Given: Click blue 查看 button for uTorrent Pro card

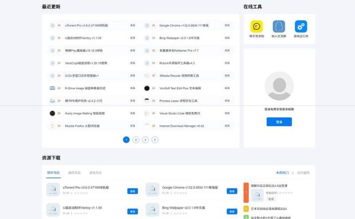Looking at the screenshot, I should pos(133,191).
